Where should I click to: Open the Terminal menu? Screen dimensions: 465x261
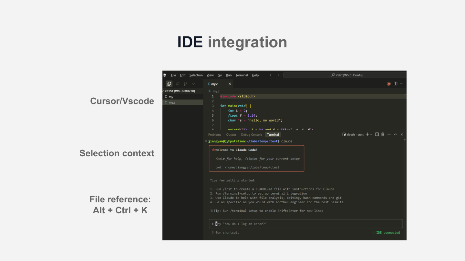242,75
